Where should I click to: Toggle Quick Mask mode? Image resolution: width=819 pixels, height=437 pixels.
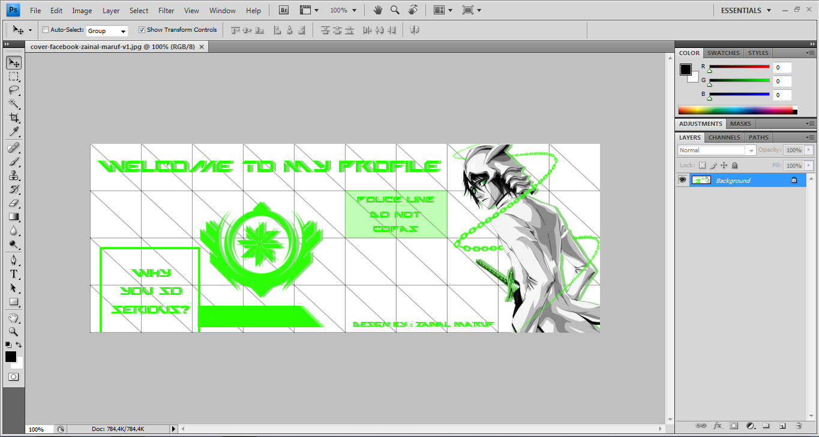13,377
